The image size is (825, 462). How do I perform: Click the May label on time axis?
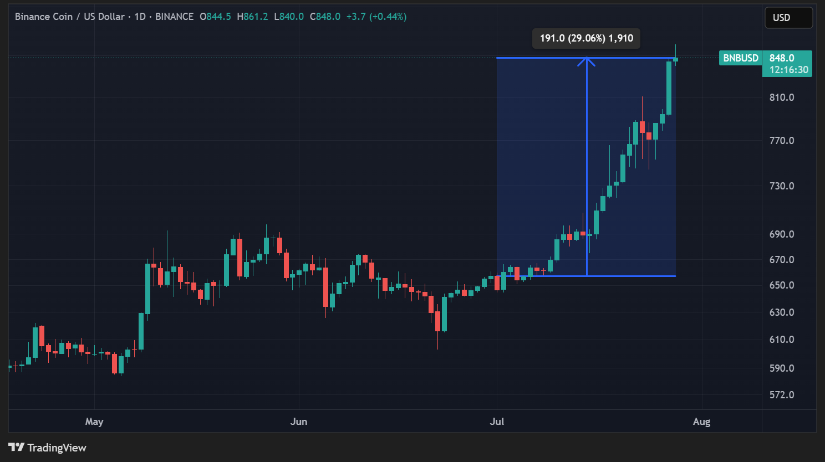click(x=94, y=422)
